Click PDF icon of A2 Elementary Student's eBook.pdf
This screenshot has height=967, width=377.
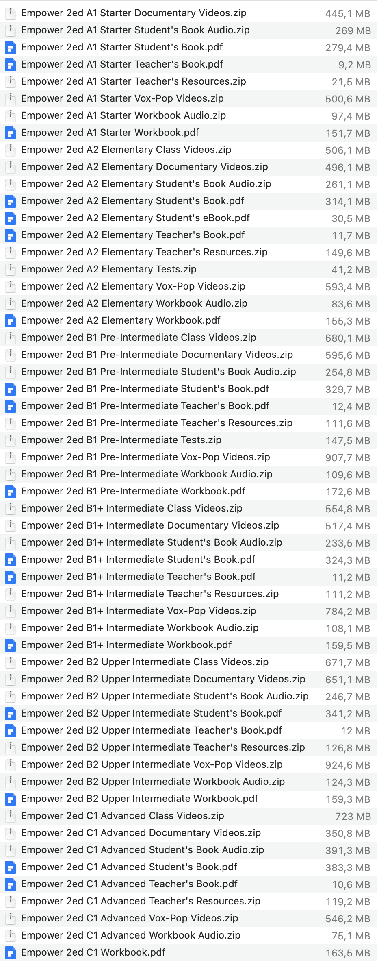coord(11,218)
